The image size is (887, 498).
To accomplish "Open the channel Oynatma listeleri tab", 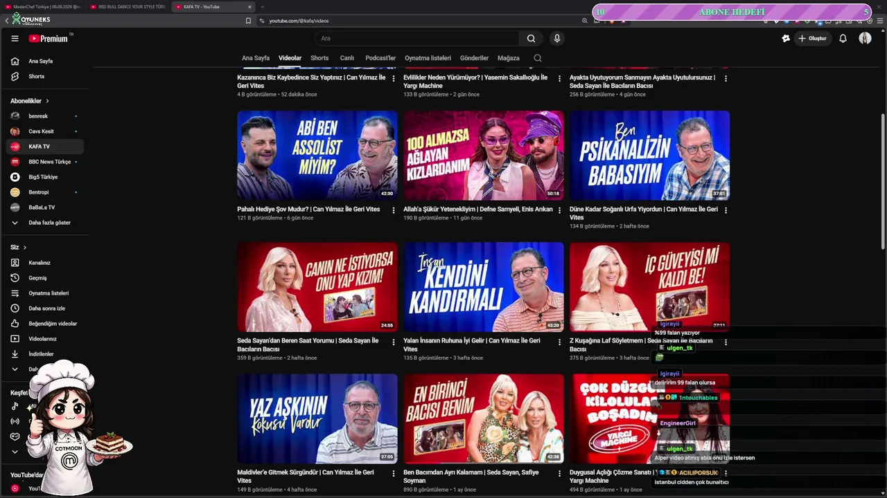I will [x=428, y=58].
